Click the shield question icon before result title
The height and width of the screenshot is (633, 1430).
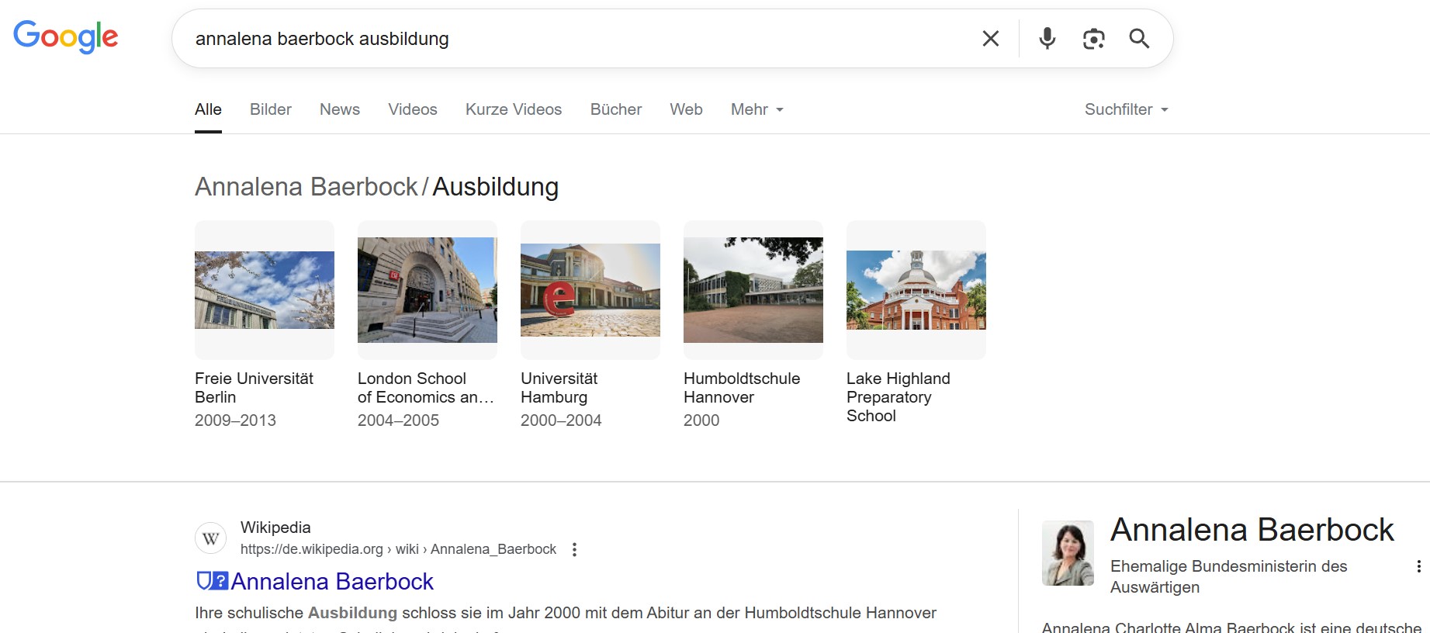[213, 581]
